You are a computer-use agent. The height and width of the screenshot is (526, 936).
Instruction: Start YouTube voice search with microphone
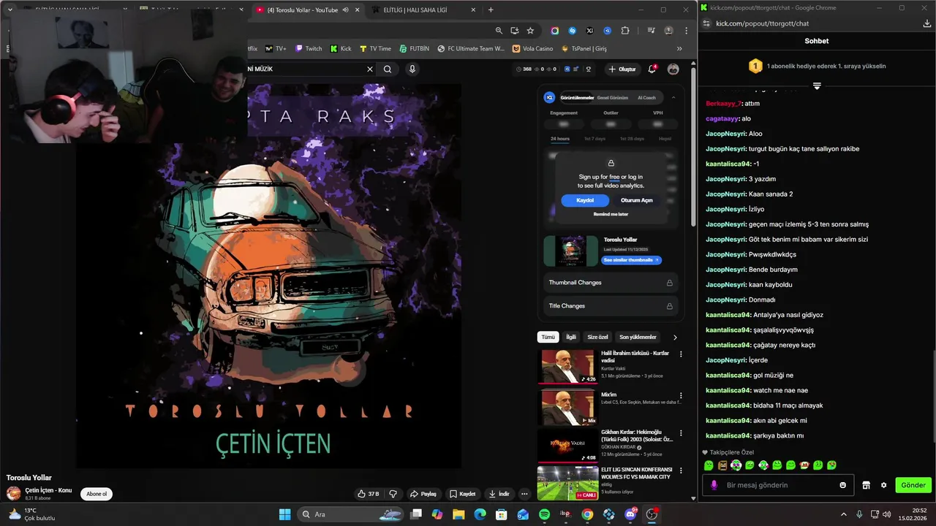point(412,69)
